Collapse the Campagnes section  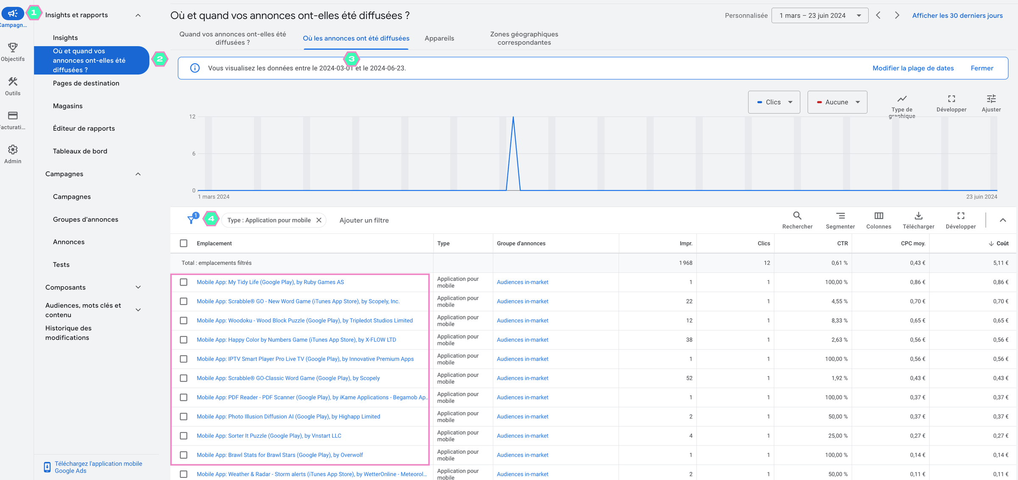(138, 174)
